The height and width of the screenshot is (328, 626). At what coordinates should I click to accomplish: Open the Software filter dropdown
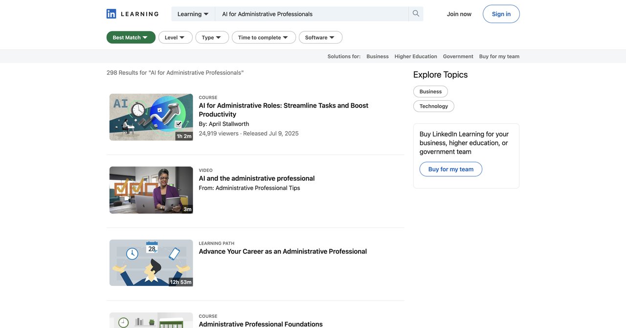tap(320, 37)
